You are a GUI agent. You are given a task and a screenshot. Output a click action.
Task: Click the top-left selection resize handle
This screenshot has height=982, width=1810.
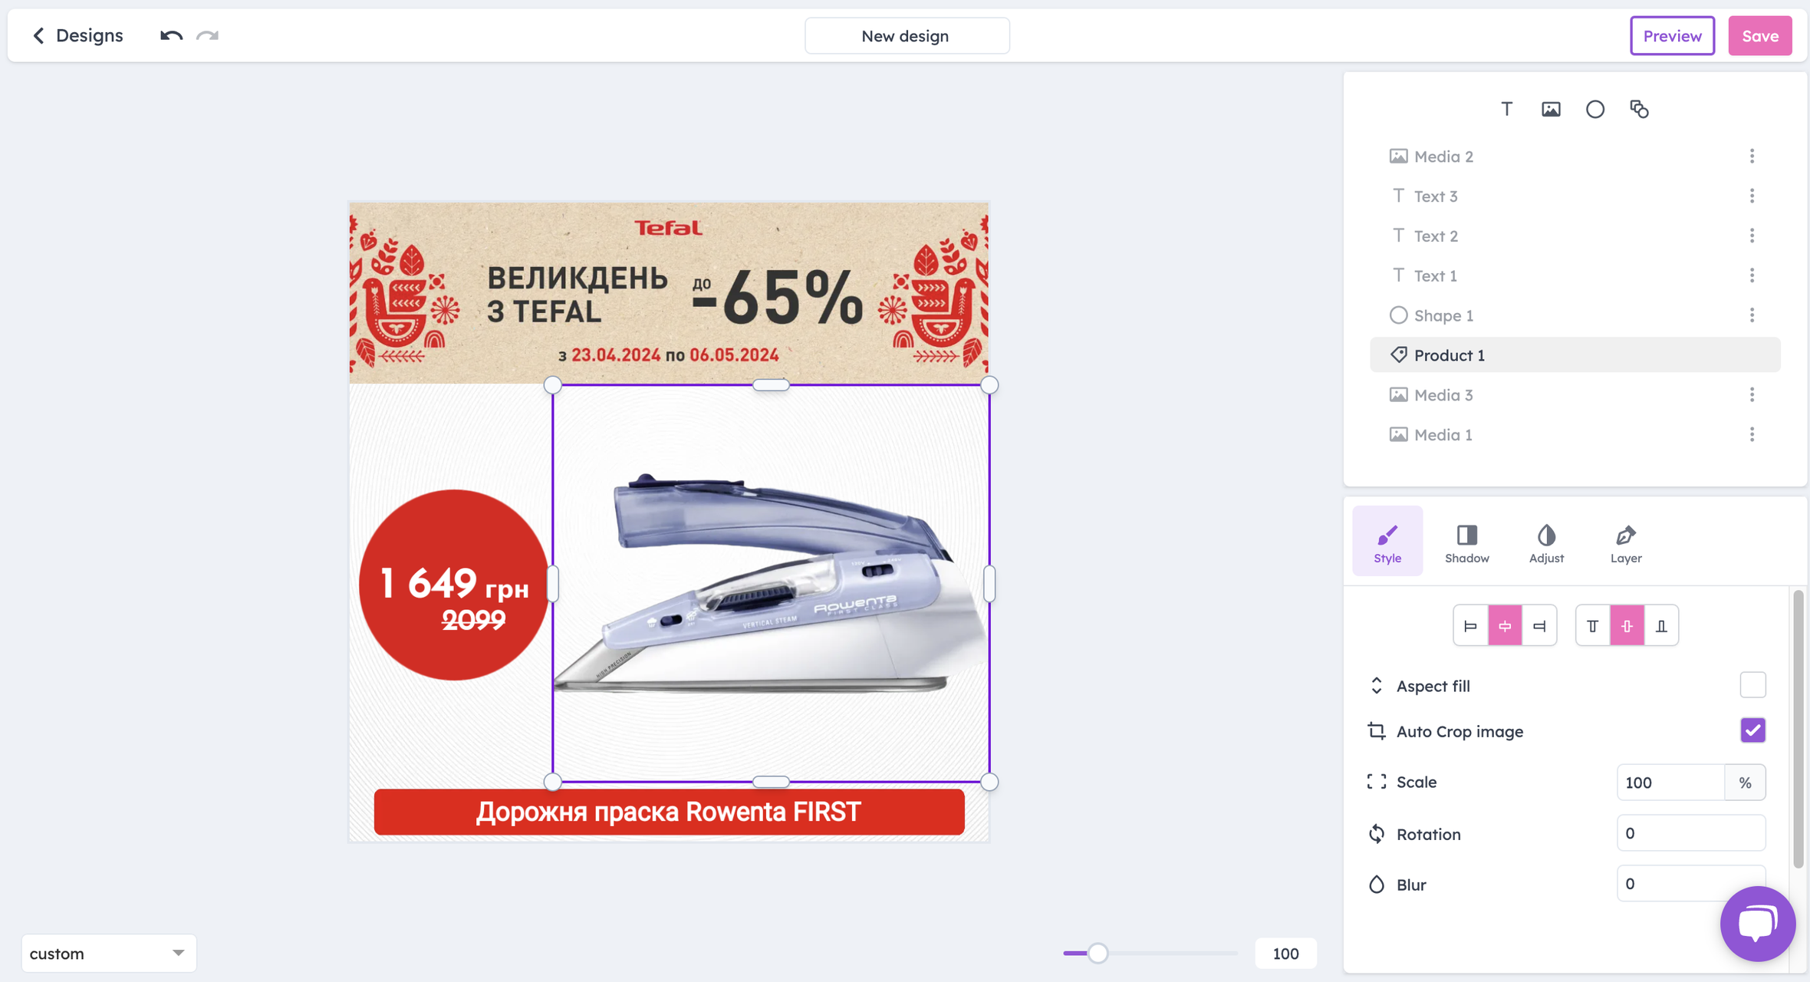click(x=552, y=385)
